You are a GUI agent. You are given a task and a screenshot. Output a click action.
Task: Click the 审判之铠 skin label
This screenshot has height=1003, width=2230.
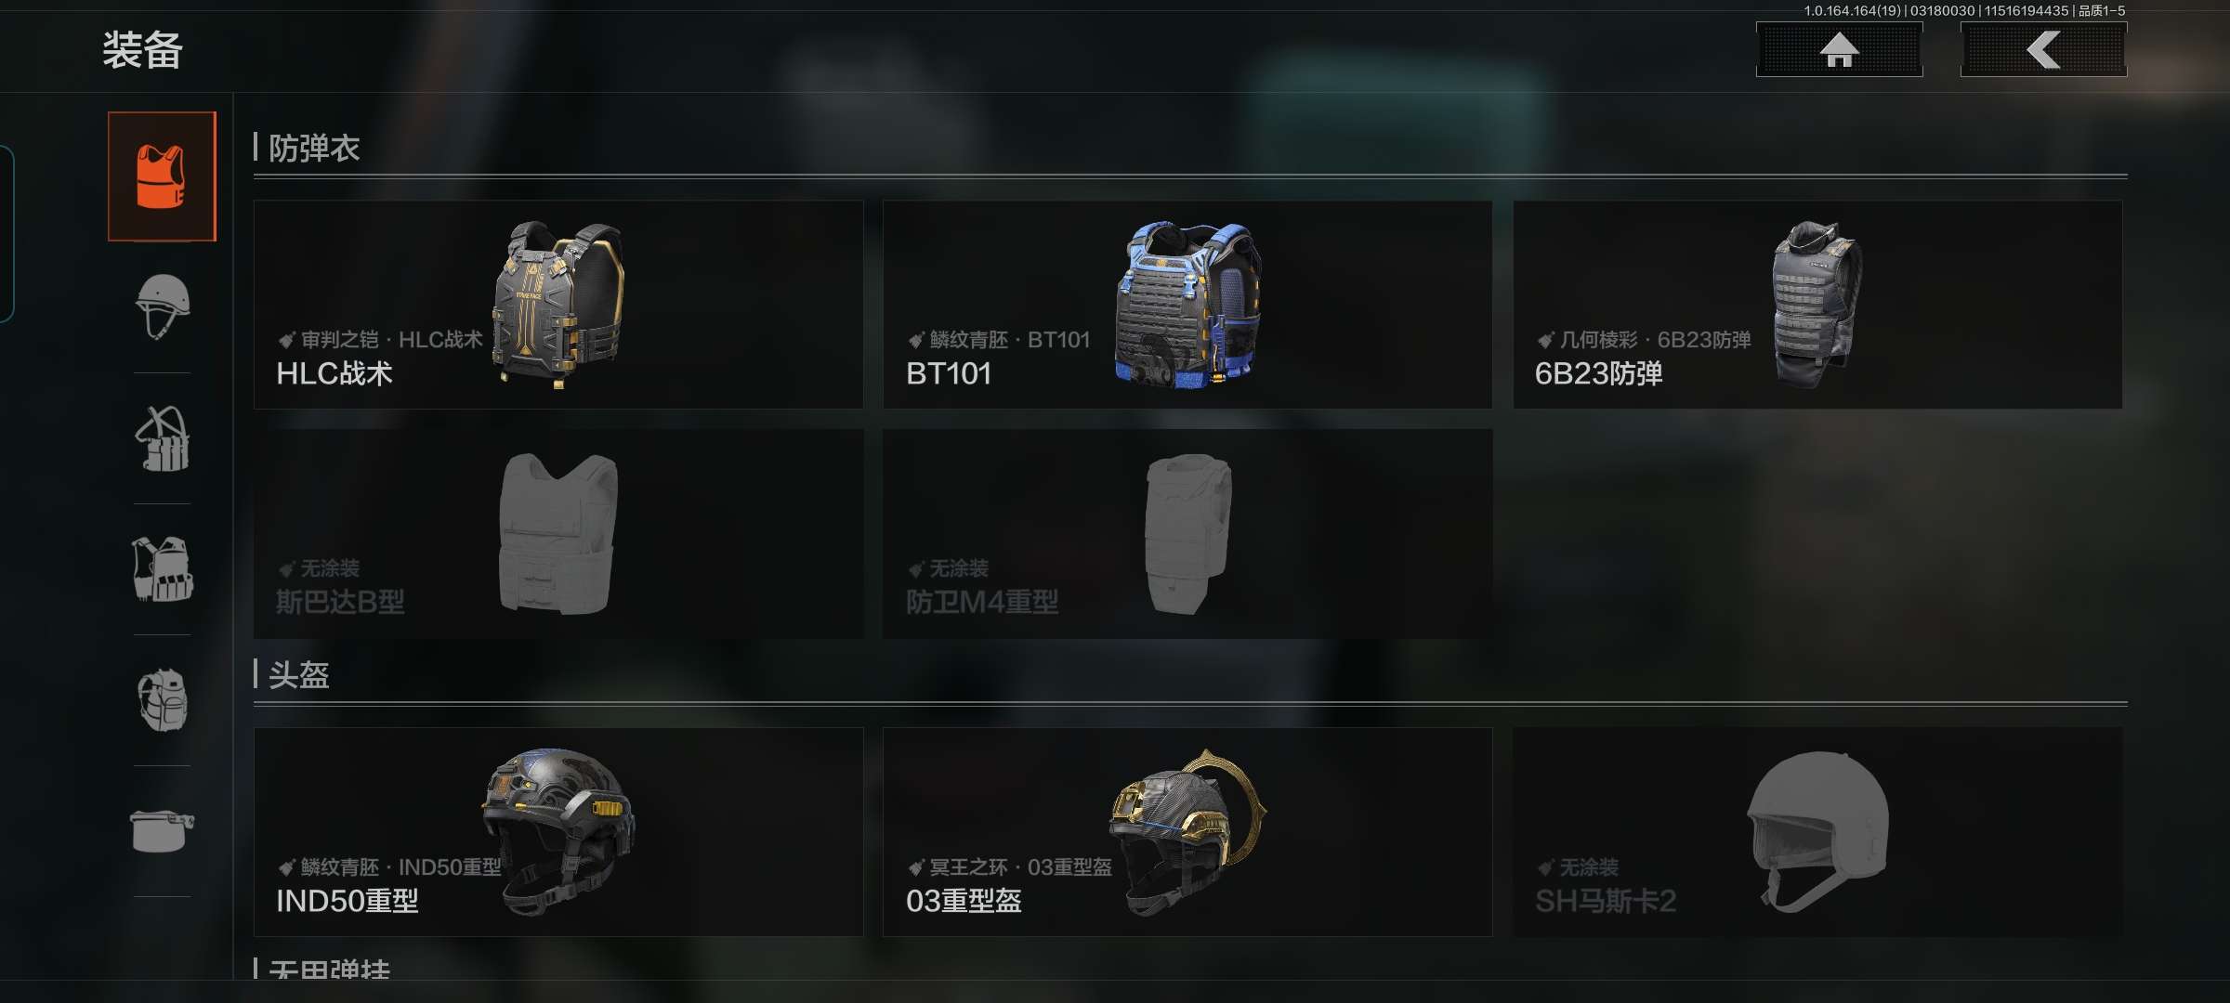[340, 340]
